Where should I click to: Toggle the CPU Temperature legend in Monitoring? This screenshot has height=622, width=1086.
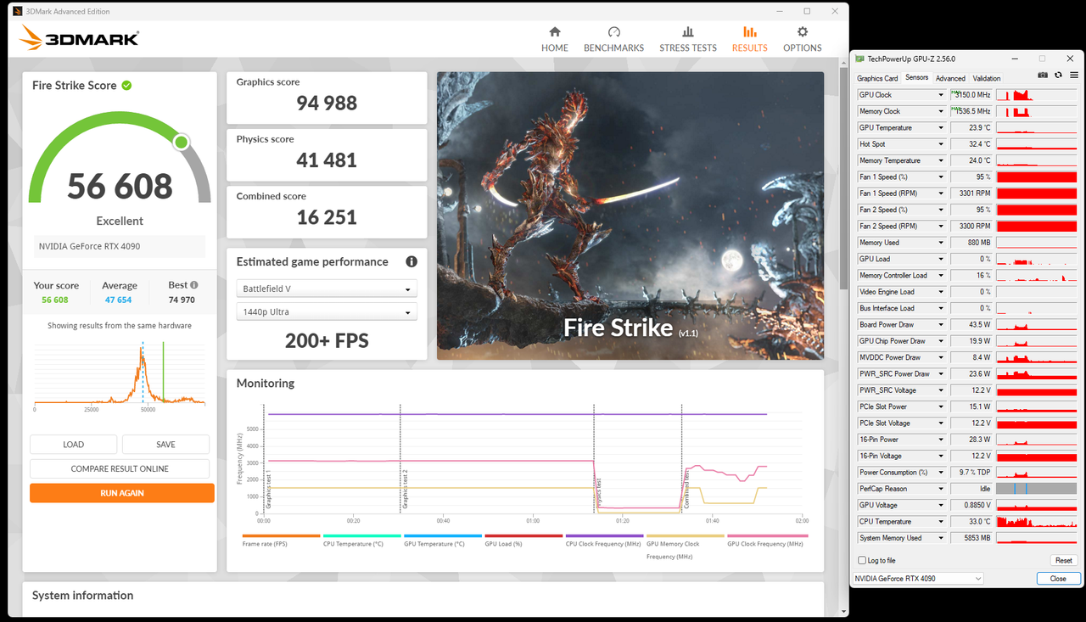point(361,541)
